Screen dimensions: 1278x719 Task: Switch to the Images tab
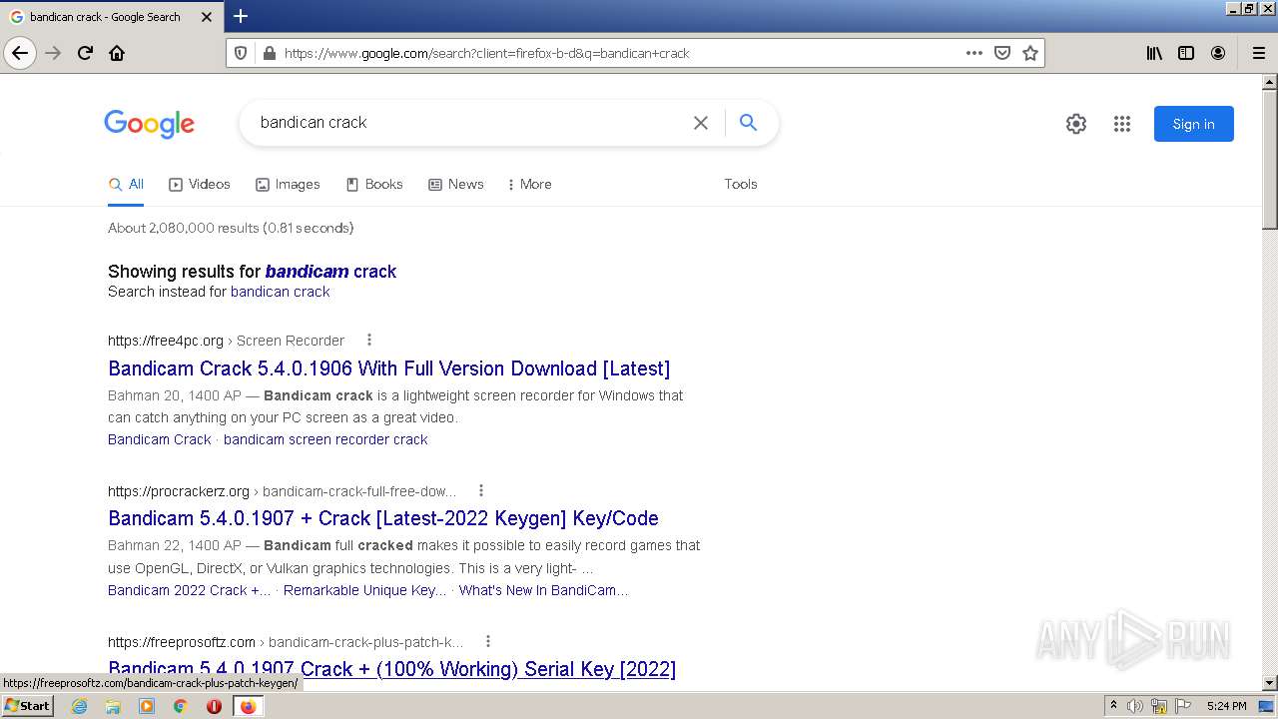tap(288, 184)
